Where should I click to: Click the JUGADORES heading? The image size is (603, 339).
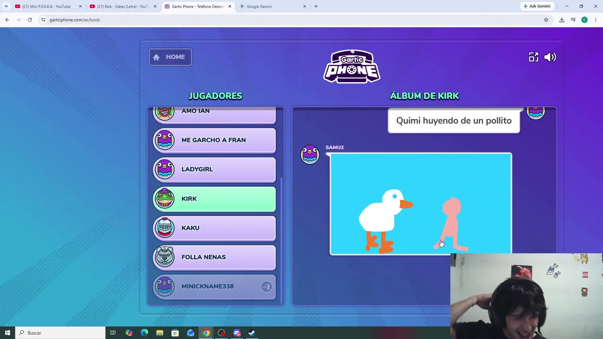pyautogui.click(x=215, y=96)
